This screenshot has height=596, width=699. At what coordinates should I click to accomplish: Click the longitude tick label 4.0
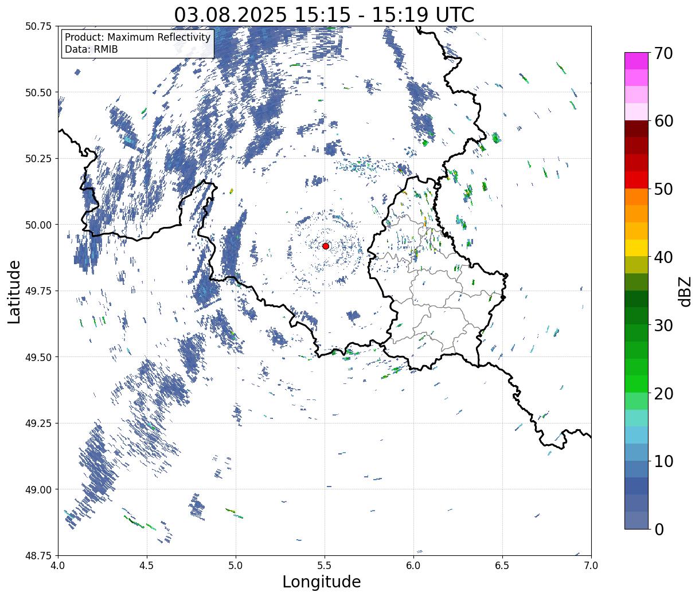(x=58, y=566)
